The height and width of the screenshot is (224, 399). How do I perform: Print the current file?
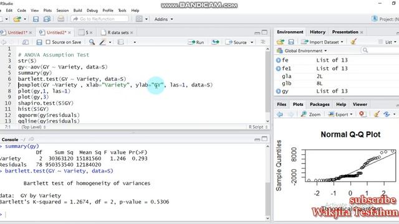pyautogui.click(x=60, y=19)
